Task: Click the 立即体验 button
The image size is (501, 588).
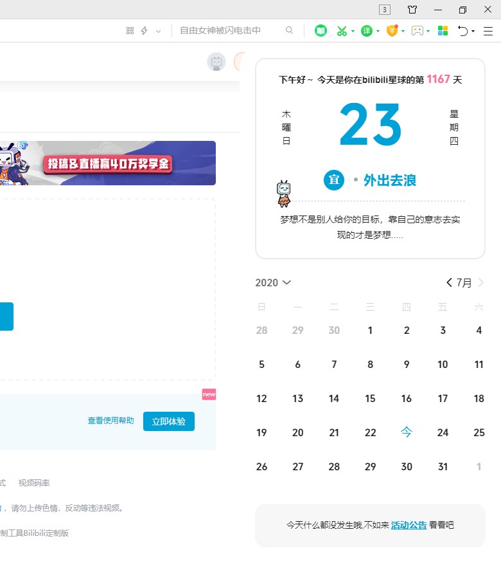Action: pos(169,421)
